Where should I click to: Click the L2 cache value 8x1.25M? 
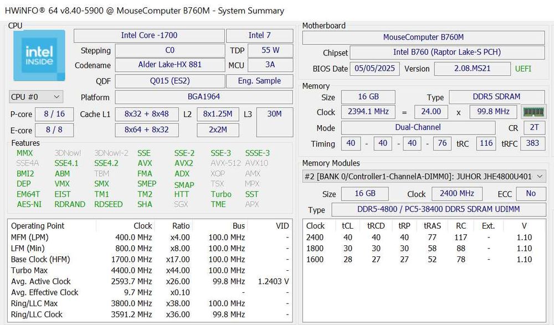coord(218,114)
